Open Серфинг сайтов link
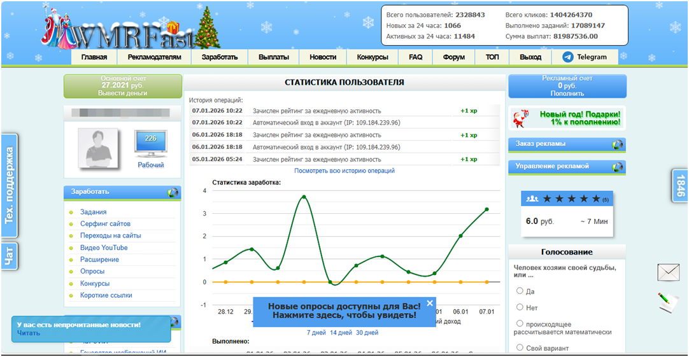The height and width of the screenshot is (357, 689). click(x=105, y=224)
